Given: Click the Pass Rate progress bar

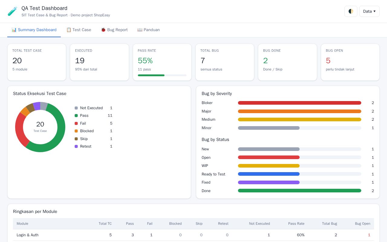Looking at the screenshot, I should click(x=162, y=75).
